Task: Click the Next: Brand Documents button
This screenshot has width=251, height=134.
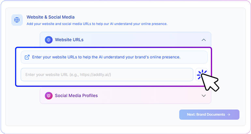Action: (209, 114)
